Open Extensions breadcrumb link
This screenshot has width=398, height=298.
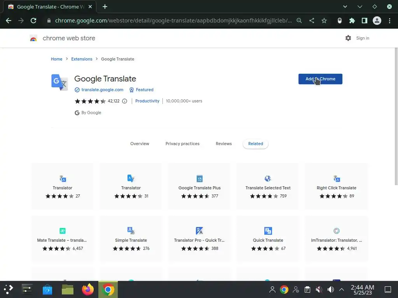click(x=82, y=59)
